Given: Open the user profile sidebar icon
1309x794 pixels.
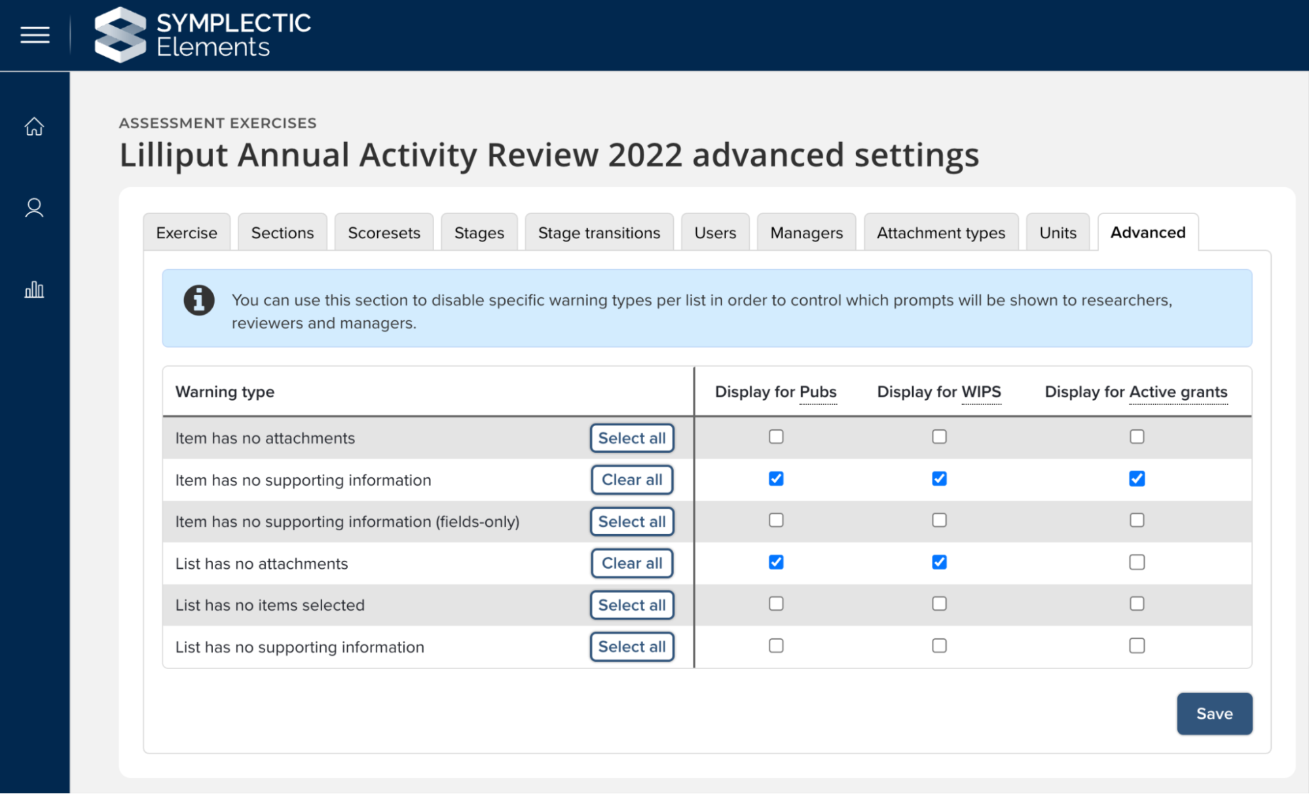Looking at the screenshot, I should coord(34,208).
